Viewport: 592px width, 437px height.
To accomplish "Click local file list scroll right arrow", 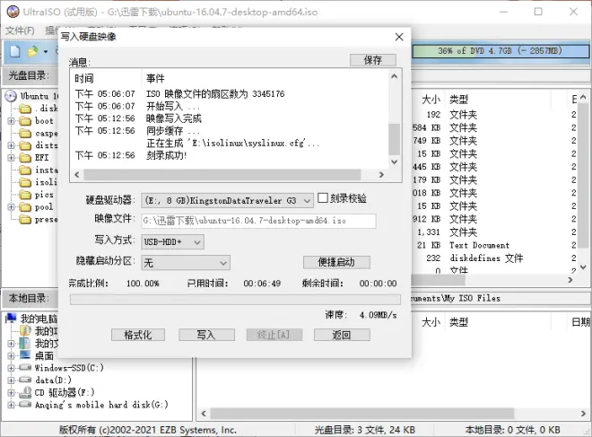I will tap(583, 414).
